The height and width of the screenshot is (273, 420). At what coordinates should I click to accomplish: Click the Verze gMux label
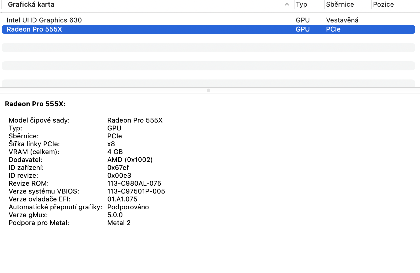pyautogui.click(x=28, y=215)
